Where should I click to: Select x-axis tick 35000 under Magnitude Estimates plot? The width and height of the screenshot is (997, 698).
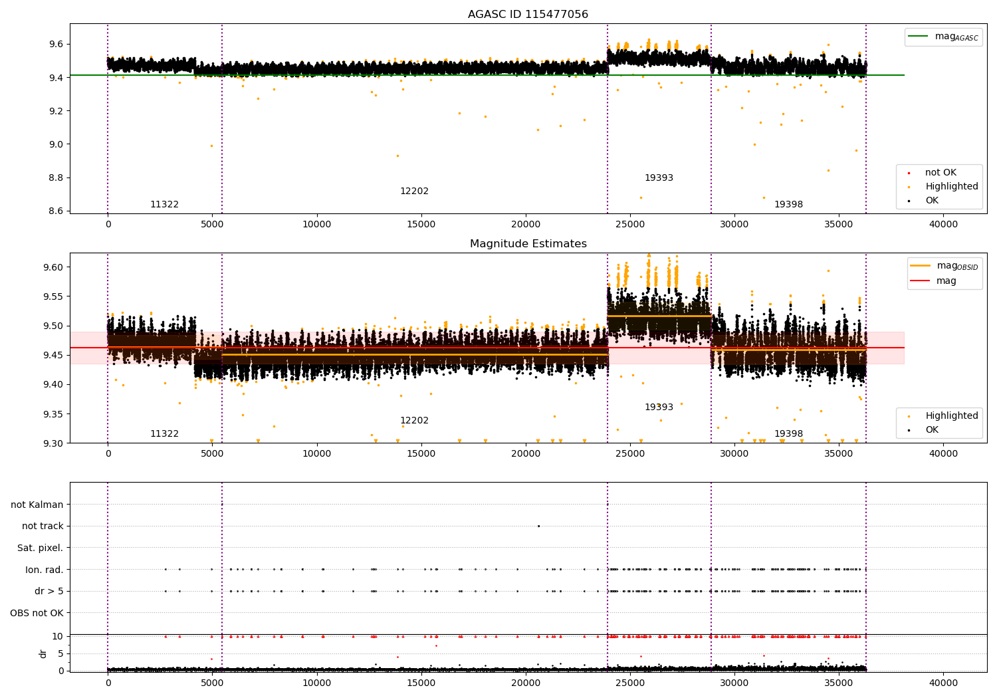point(838,454)
